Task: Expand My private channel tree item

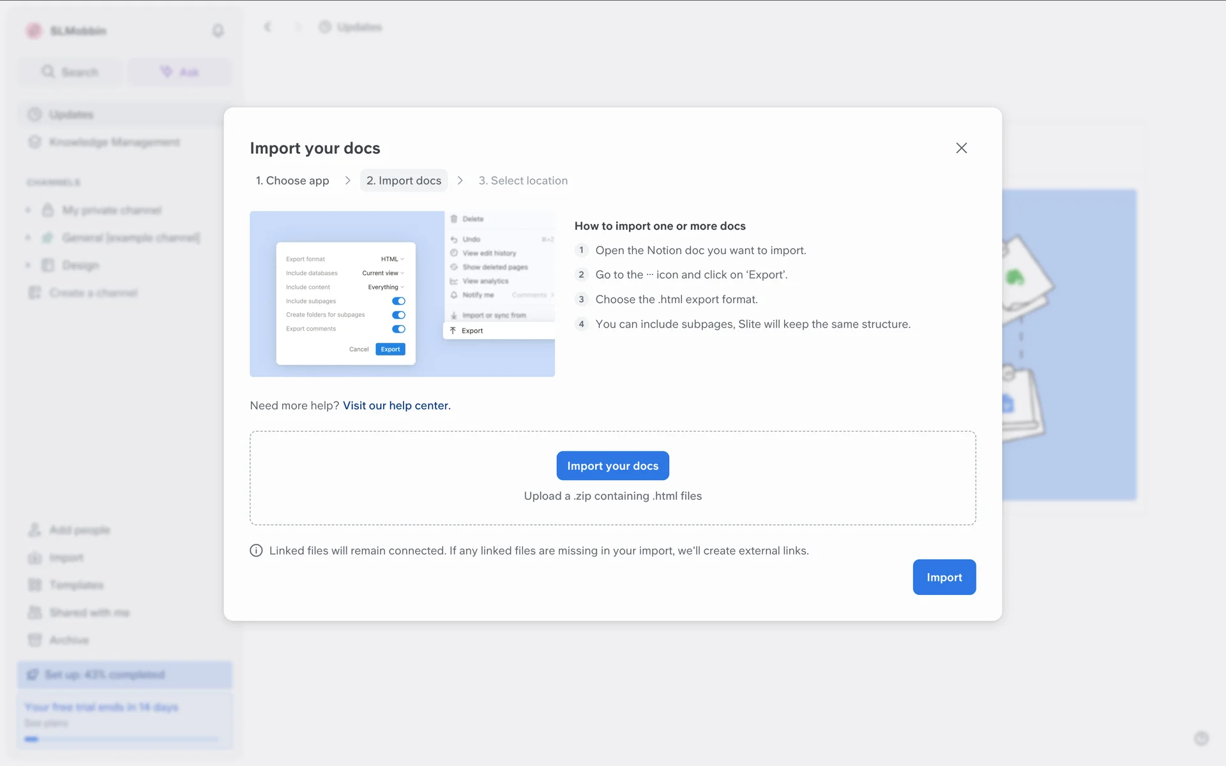Action: click(x=28, y=210)
